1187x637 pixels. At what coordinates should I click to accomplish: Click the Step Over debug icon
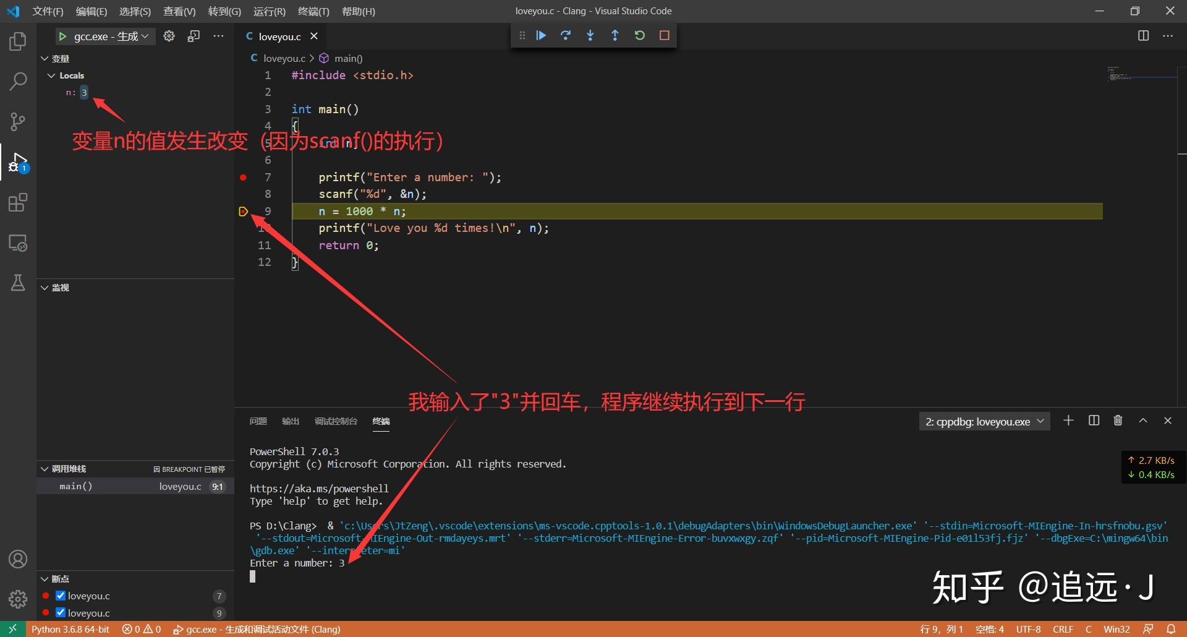(566, 35)
